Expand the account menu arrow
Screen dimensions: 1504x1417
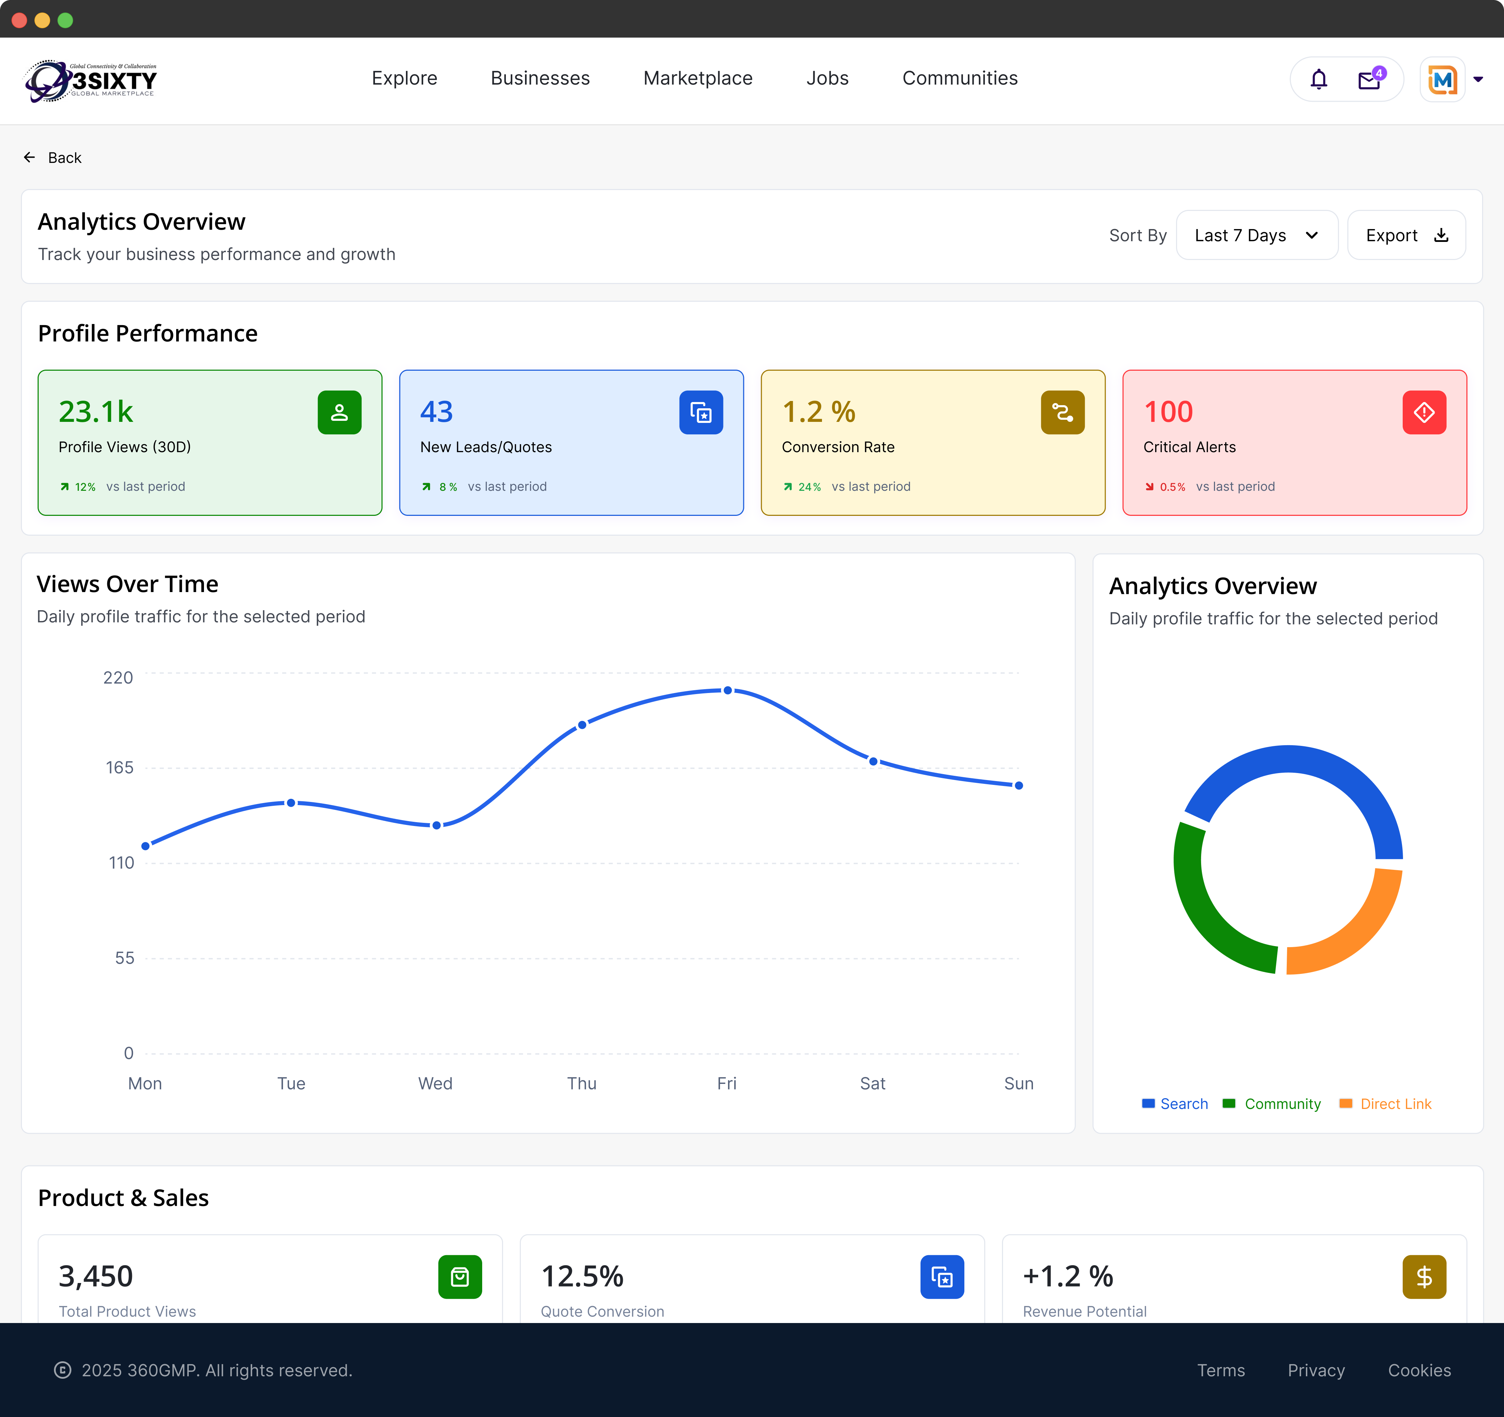[x=1478, y=79]
